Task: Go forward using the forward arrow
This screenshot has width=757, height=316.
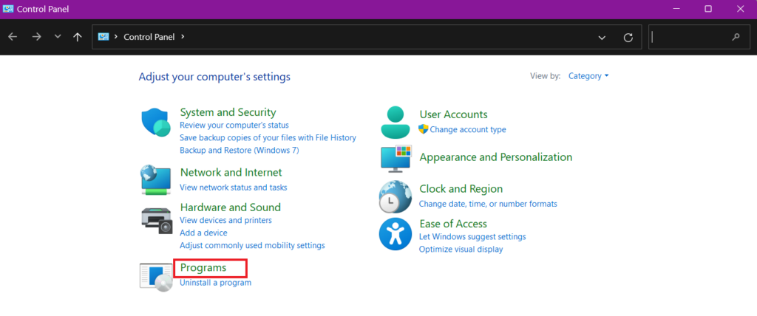Action: 37,37
